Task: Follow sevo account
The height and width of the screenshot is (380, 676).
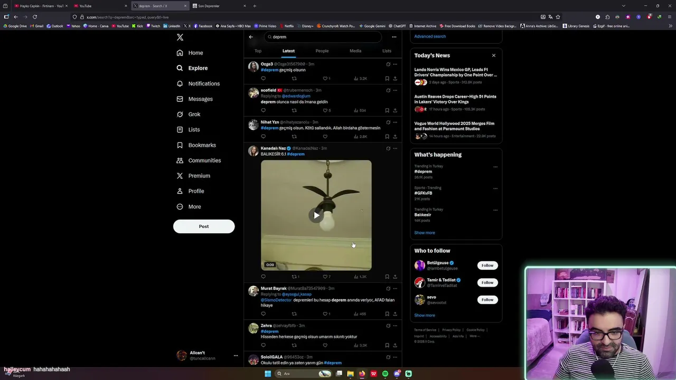Action: pos(487,300)
